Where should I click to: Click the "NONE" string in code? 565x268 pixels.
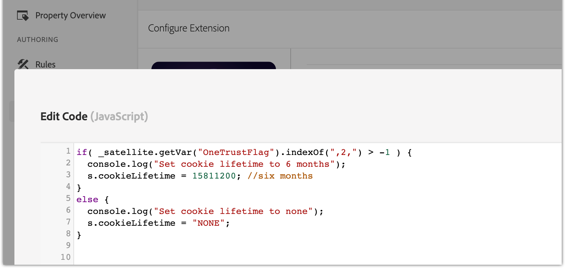208,223
